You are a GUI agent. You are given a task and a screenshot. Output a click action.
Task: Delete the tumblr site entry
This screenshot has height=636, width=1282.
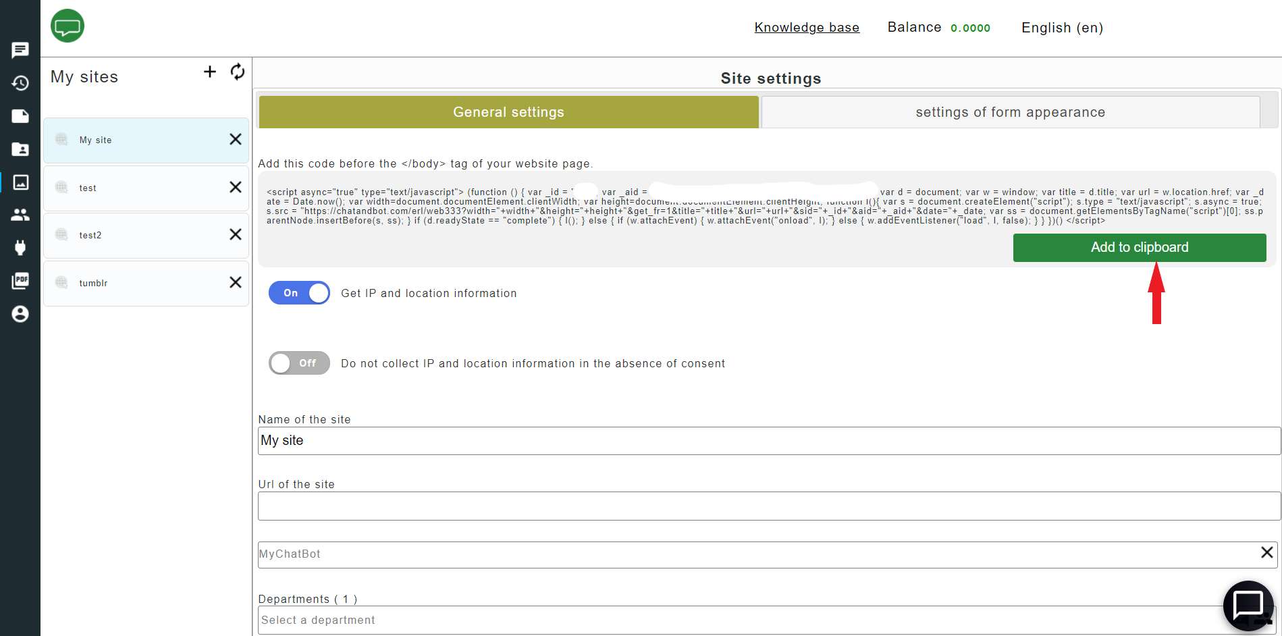pyautogui.click(x=236, y=282)
